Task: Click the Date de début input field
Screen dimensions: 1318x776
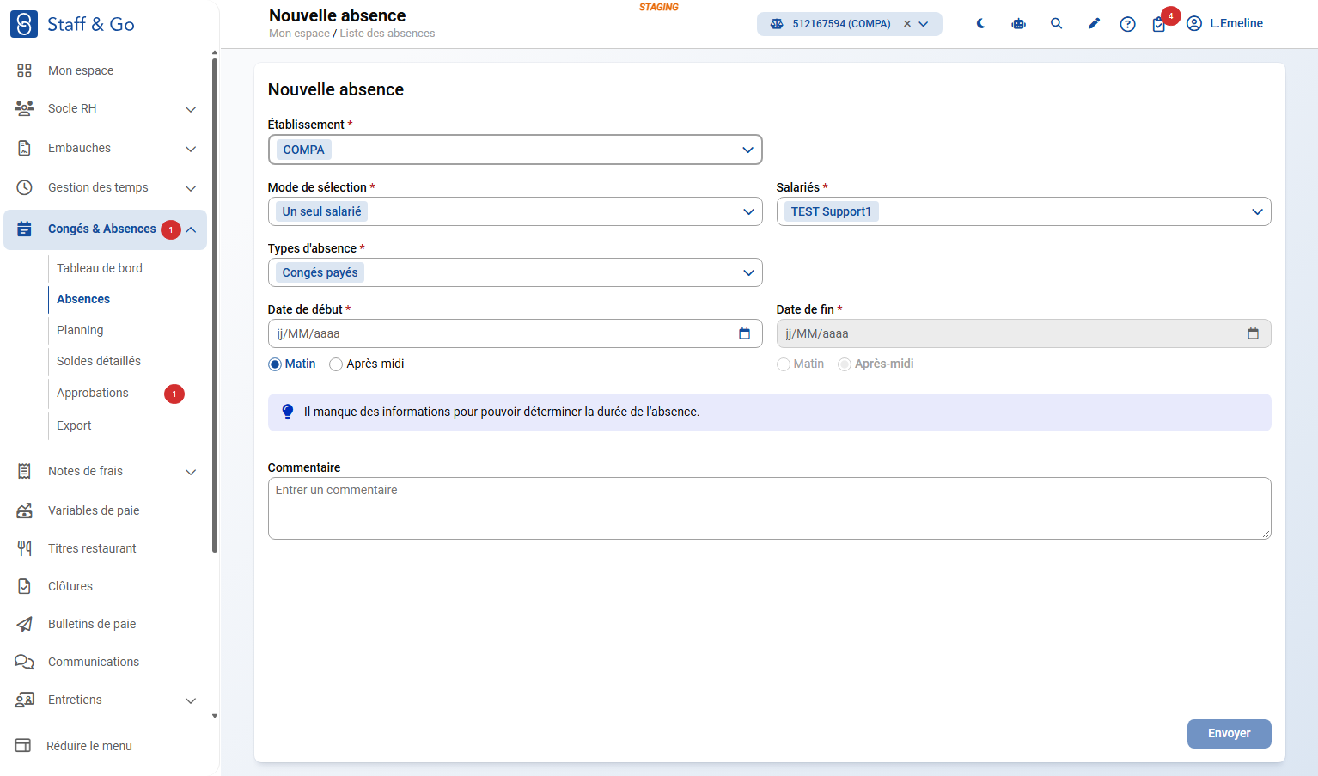Action: click(515, 333)
